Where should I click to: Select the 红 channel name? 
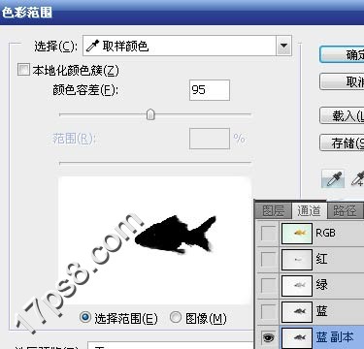[321, 259]
